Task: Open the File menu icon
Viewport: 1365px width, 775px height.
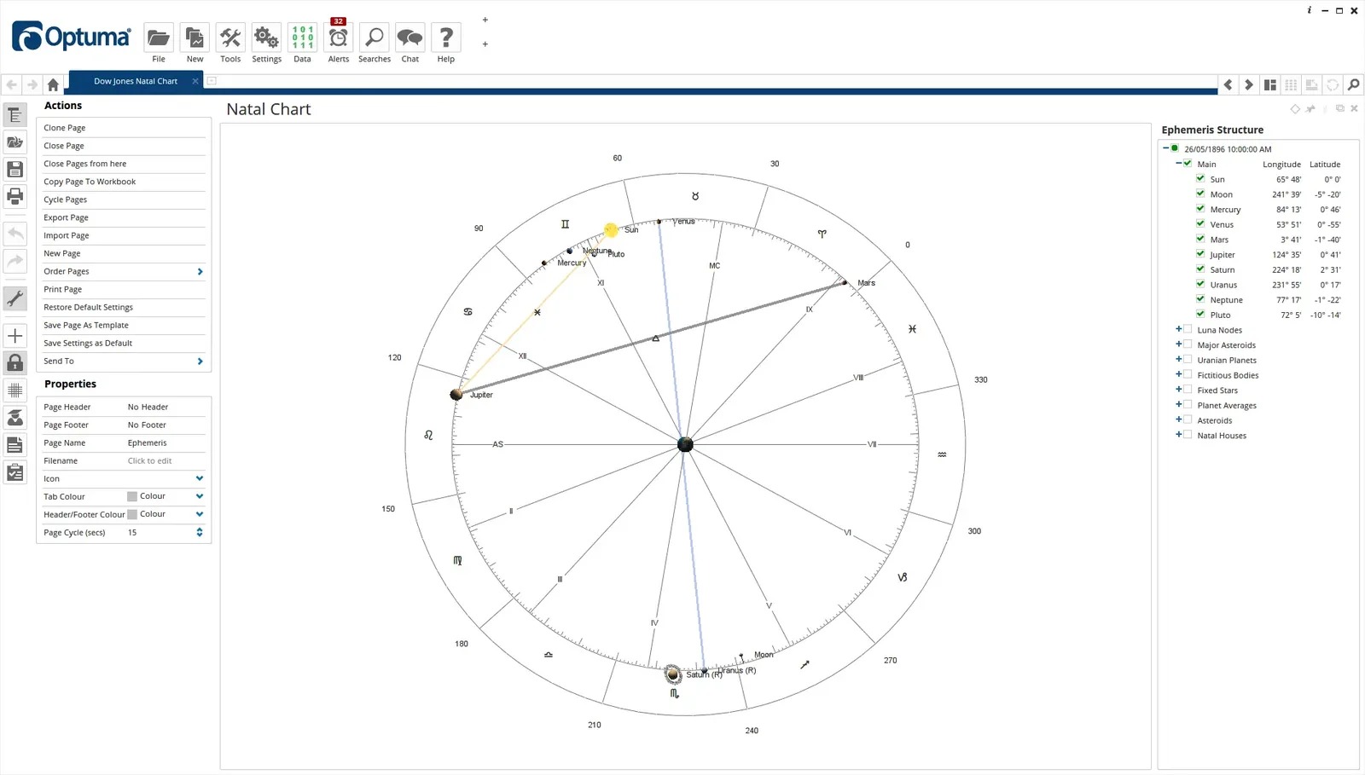Action: tap(159, 38)
